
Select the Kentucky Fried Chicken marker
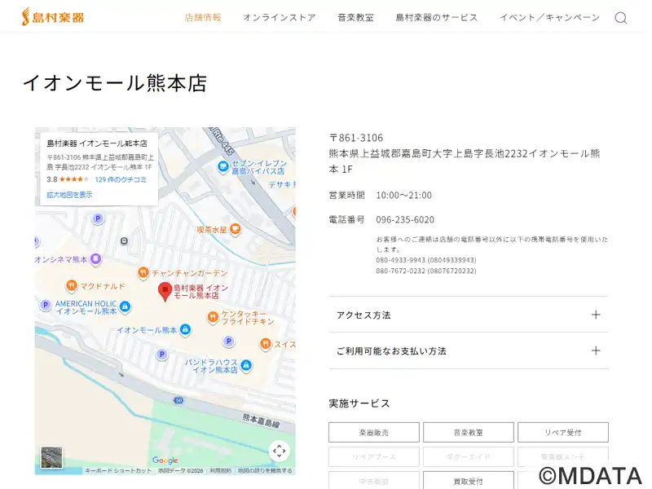(x=213, y=317)
